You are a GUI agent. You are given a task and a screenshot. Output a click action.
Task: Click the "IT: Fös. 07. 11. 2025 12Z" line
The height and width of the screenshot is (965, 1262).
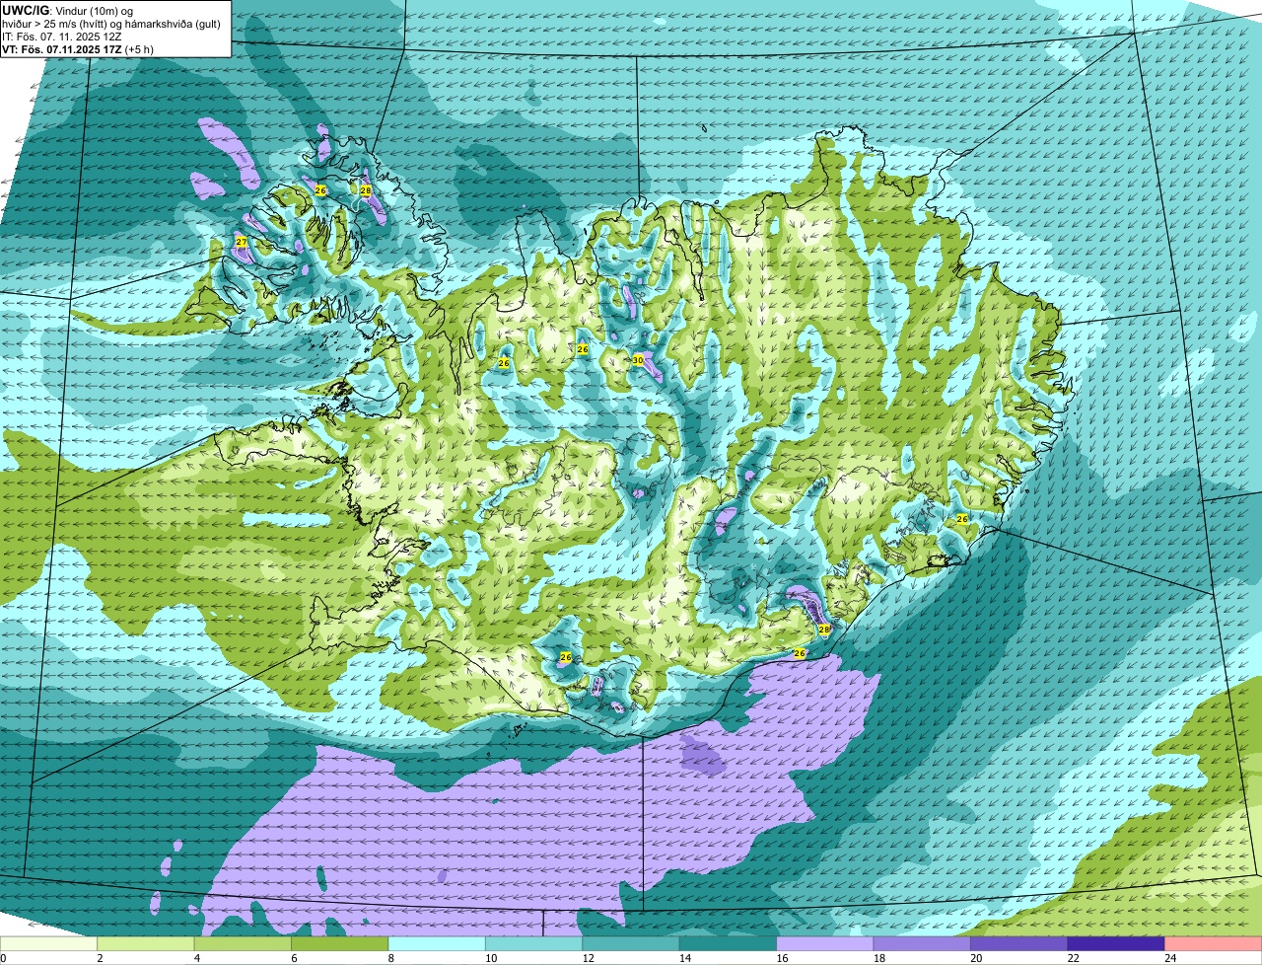pos(62,37)
